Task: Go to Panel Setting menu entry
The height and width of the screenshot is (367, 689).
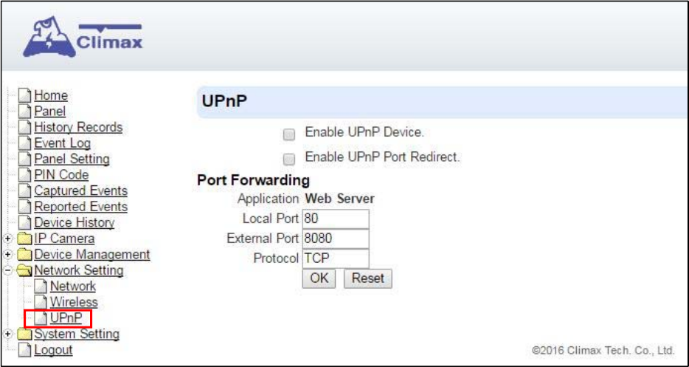Action: (x=72, y=159)
